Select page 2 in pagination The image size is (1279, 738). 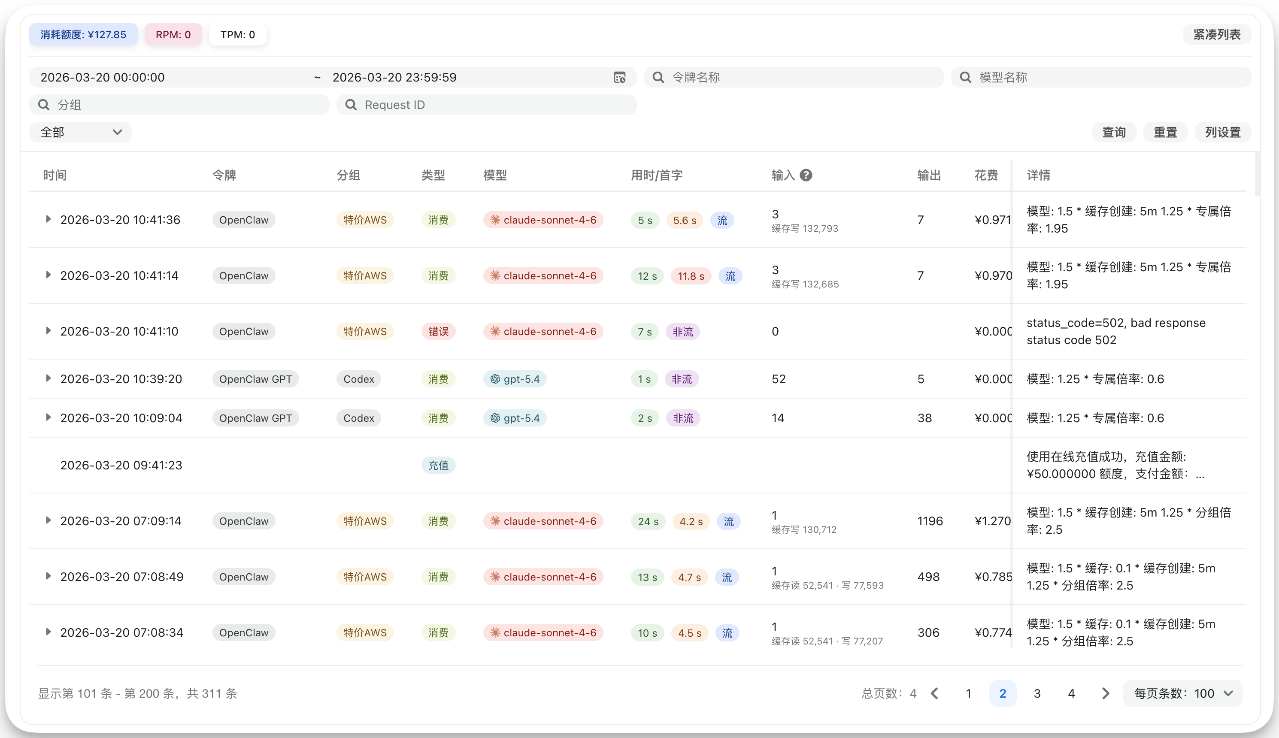1002,693
